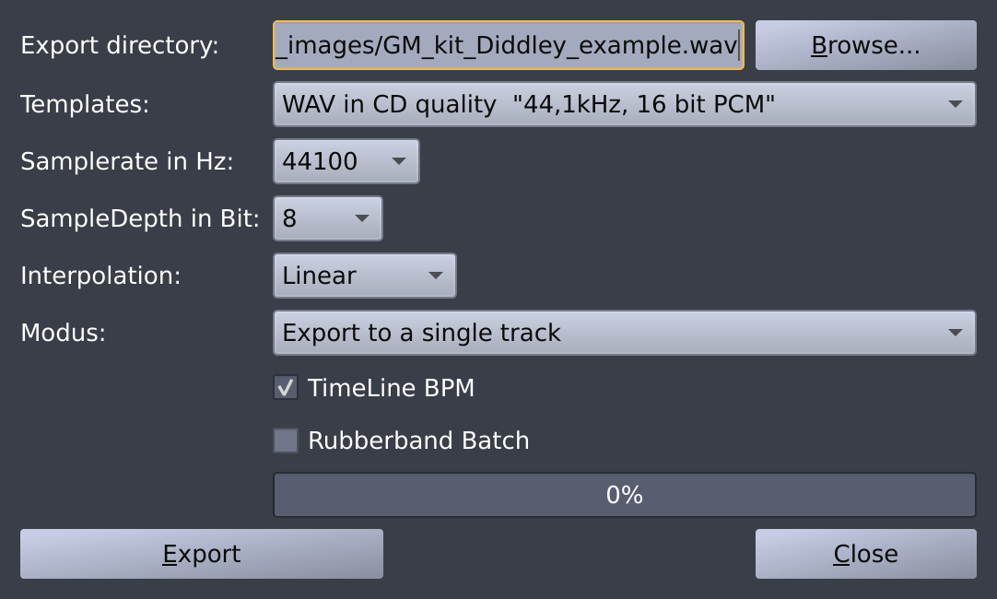The height and width of the screenshot is (599, 997).
Task: Open the SampleDepth dropdown showing 8
Action: [x=327, y=218]
